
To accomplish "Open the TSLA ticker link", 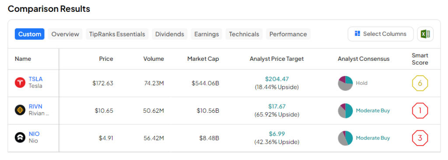I will click(x=36, y=79).
